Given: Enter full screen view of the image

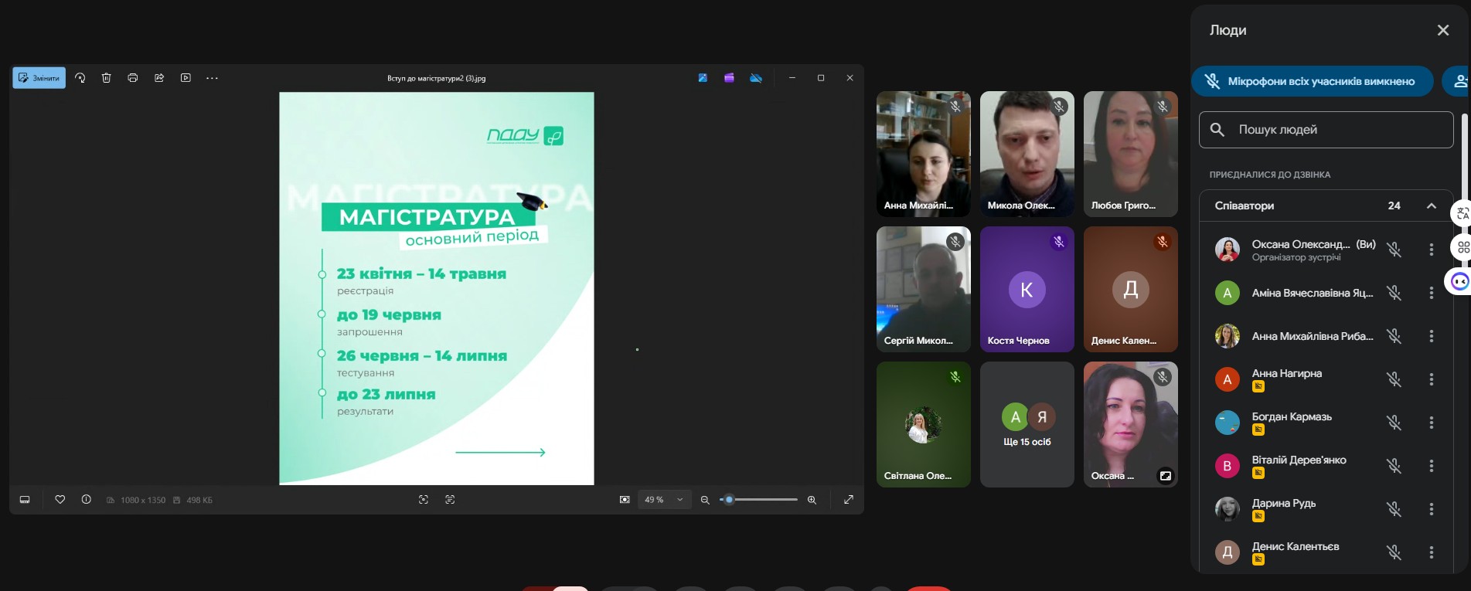Looking at the screenshot, I should coord(849,500).
